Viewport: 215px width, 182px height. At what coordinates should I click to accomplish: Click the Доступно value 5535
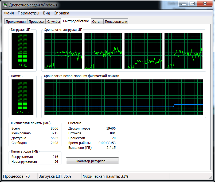coord(54,138)
